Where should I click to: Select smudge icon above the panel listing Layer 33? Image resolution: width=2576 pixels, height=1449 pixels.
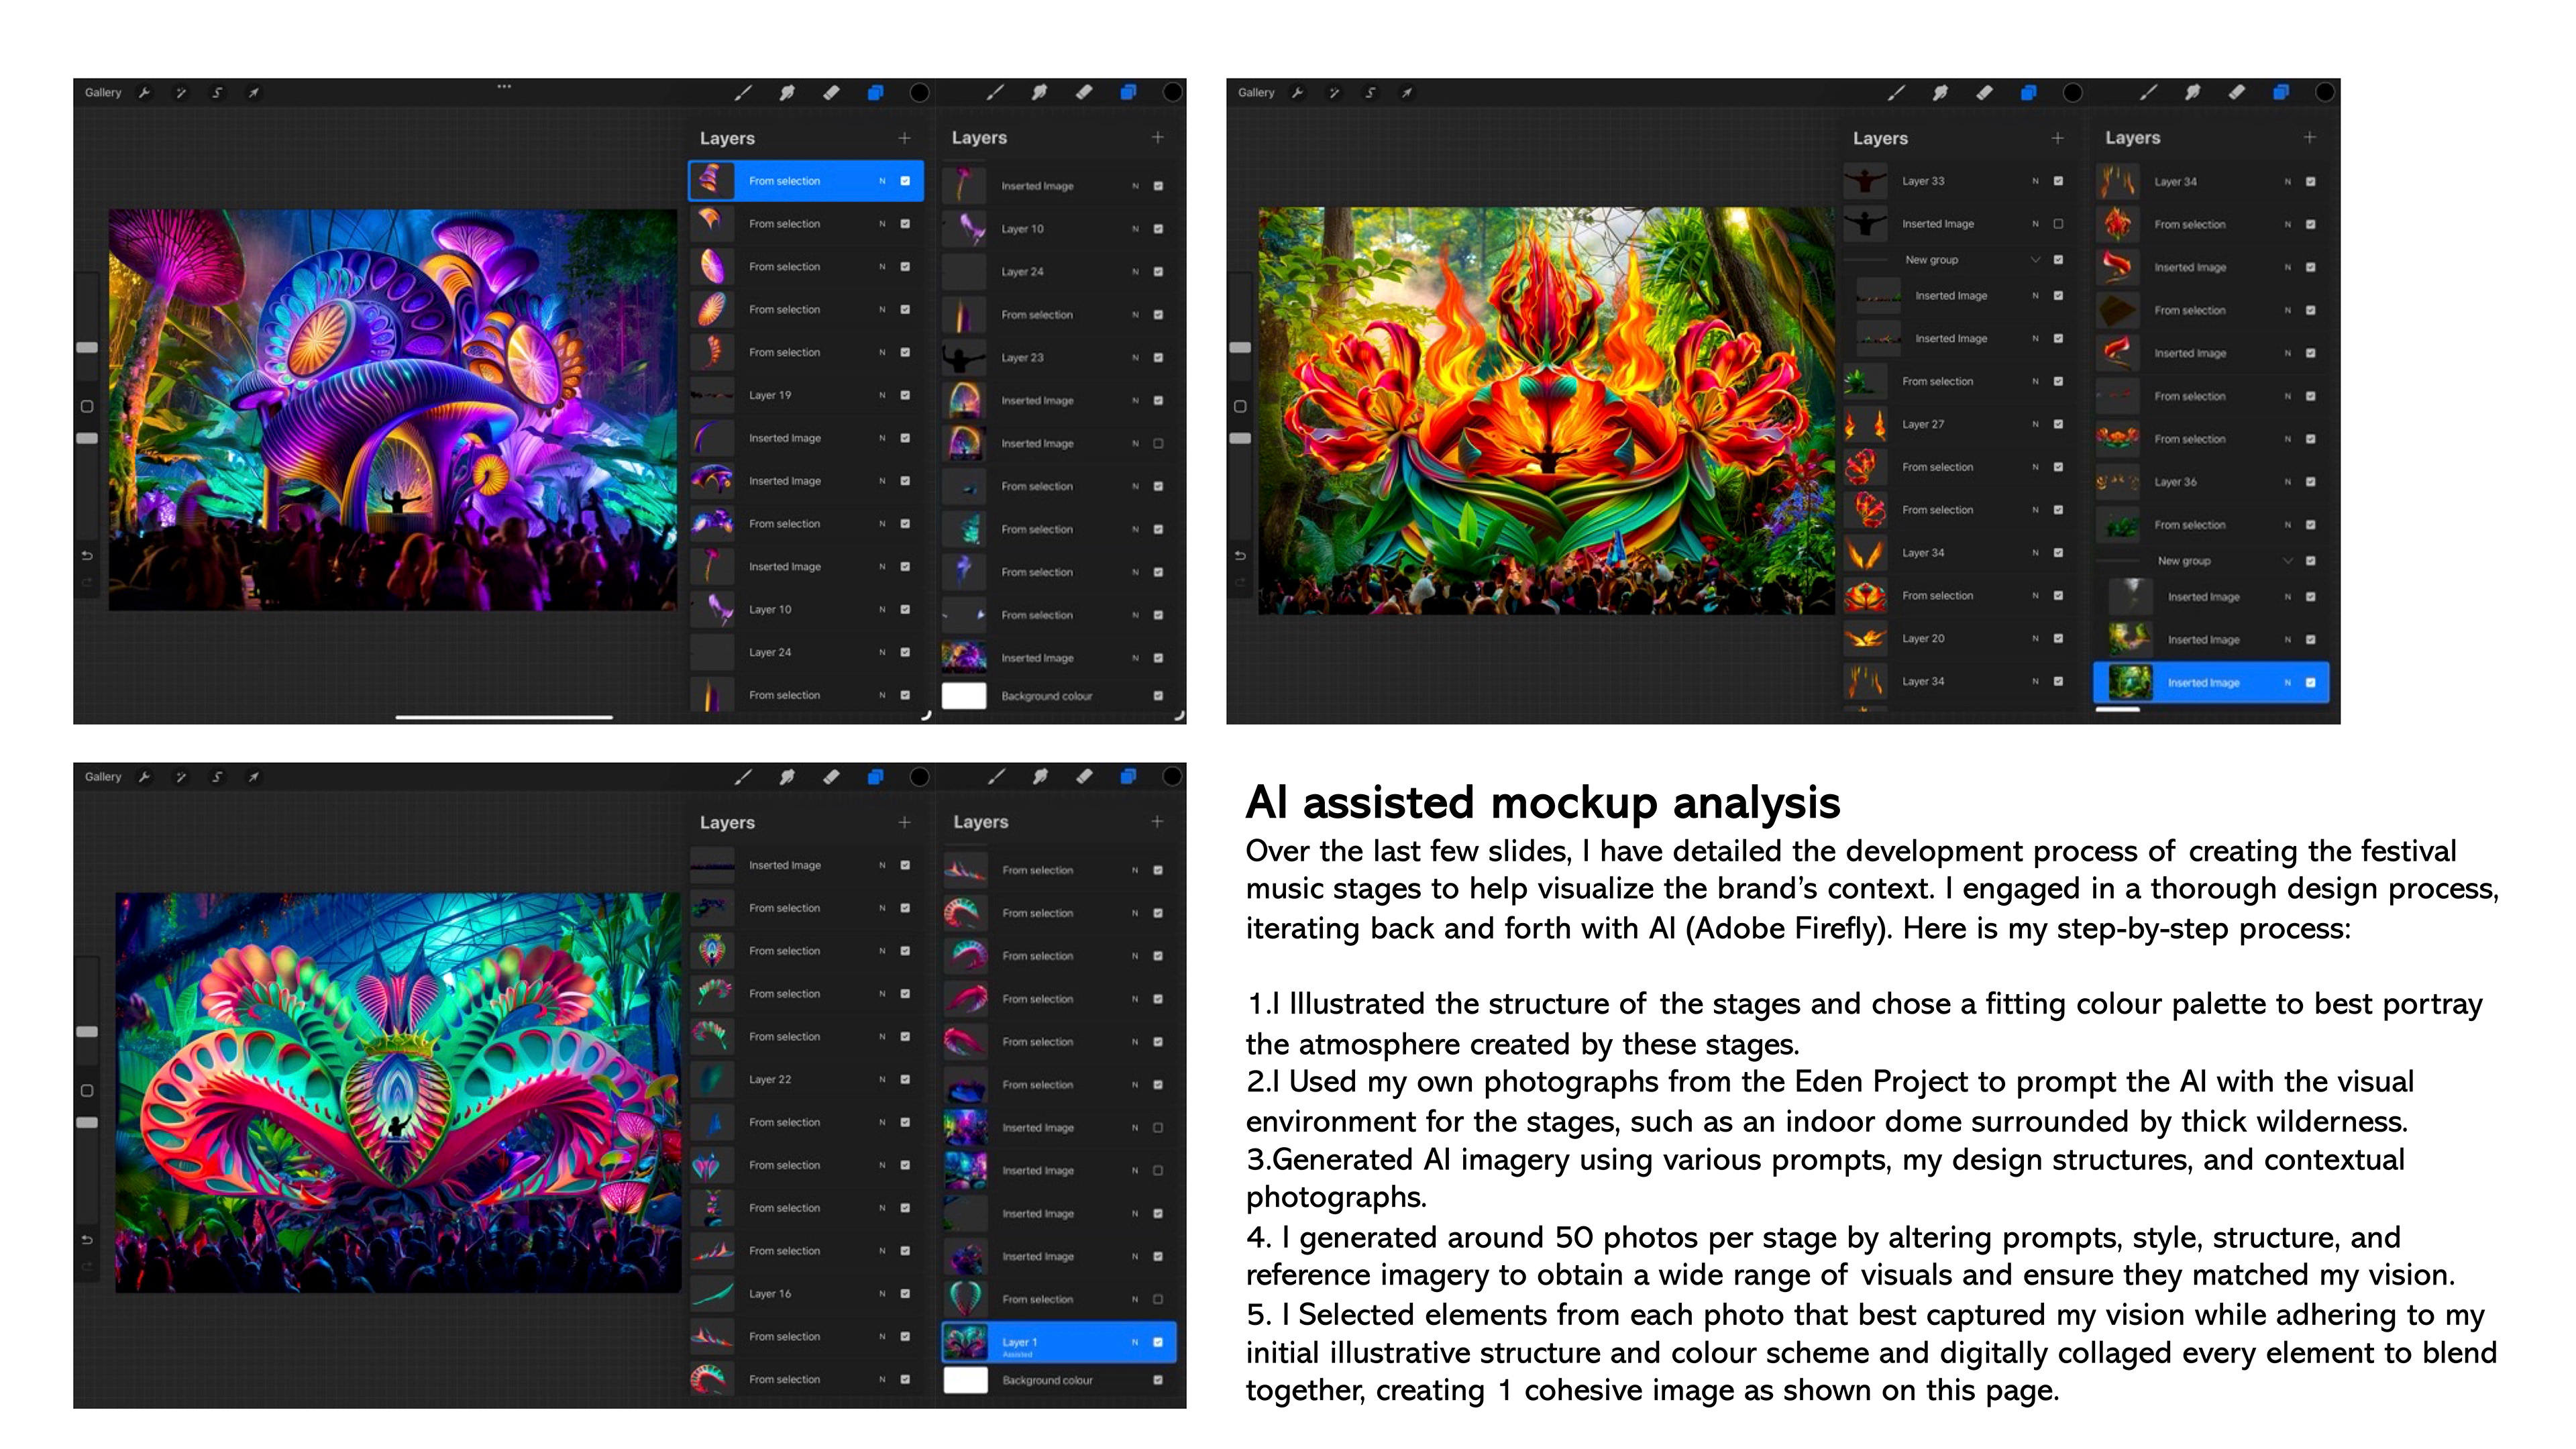1940,92
